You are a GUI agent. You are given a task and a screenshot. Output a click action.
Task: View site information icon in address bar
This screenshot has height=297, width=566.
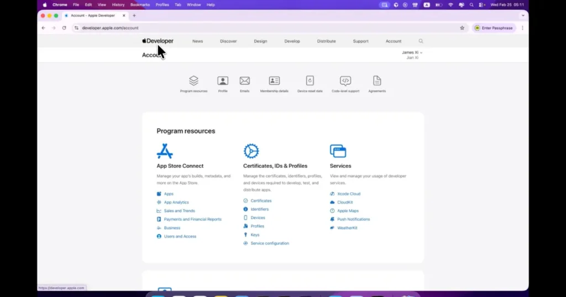[x=76, y=28]
